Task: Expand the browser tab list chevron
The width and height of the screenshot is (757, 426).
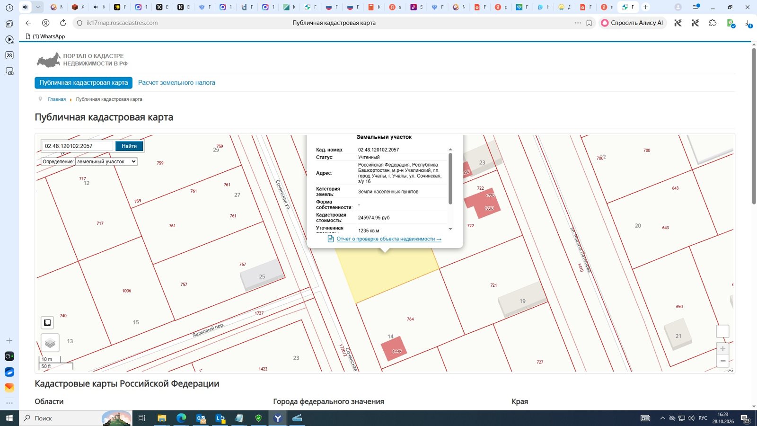Action: point(38,7)
